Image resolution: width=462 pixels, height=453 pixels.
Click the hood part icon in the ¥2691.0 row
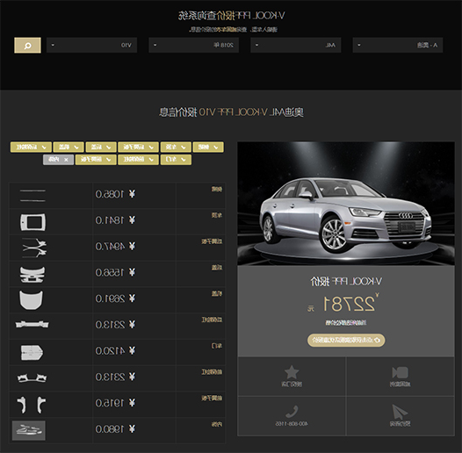[31, 300]
